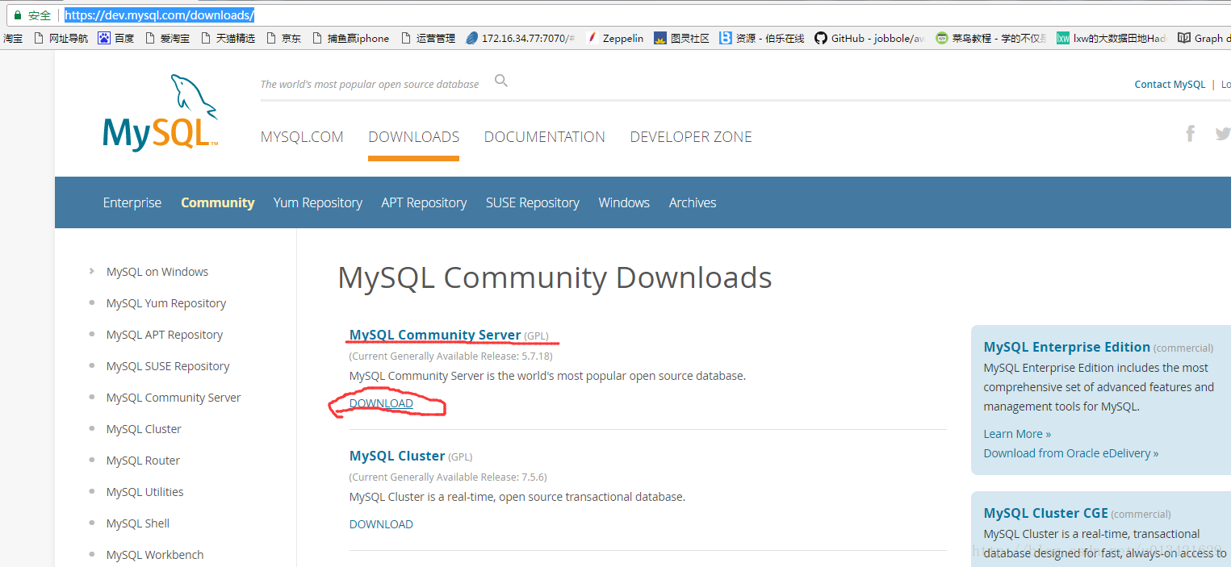Select MySQL Workbench in sidebar
The image size is (1231, 567).
[155, 555]
